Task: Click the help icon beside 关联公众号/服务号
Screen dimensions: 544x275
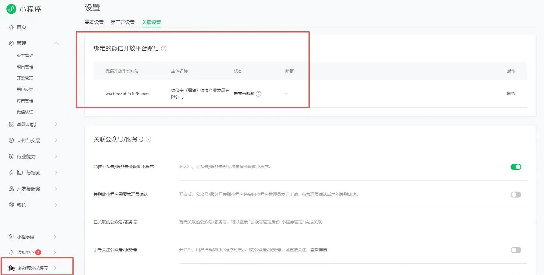Action: [x=148, y=139]
